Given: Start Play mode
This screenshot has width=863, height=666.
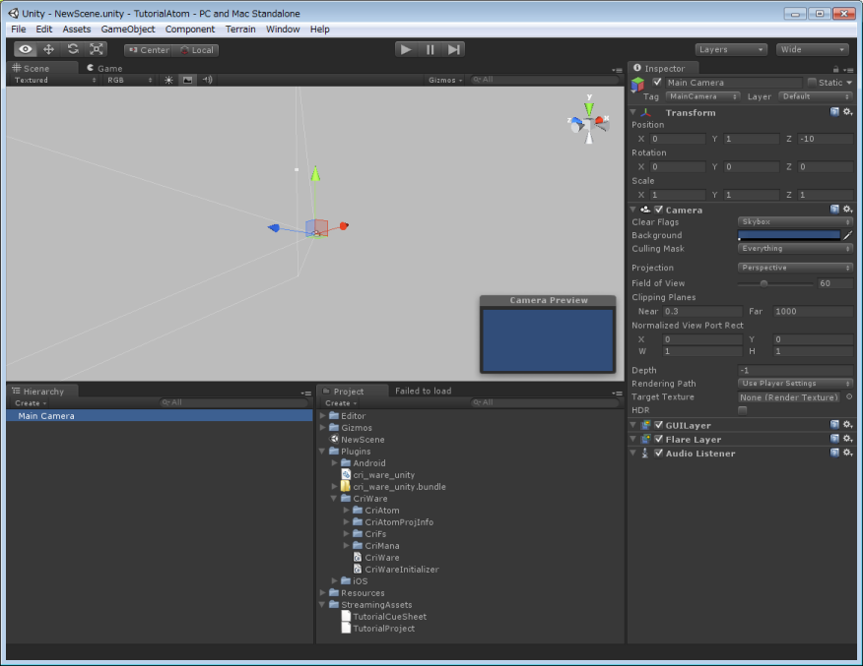Looking at the screenshot, I should [x=406, y=49].
